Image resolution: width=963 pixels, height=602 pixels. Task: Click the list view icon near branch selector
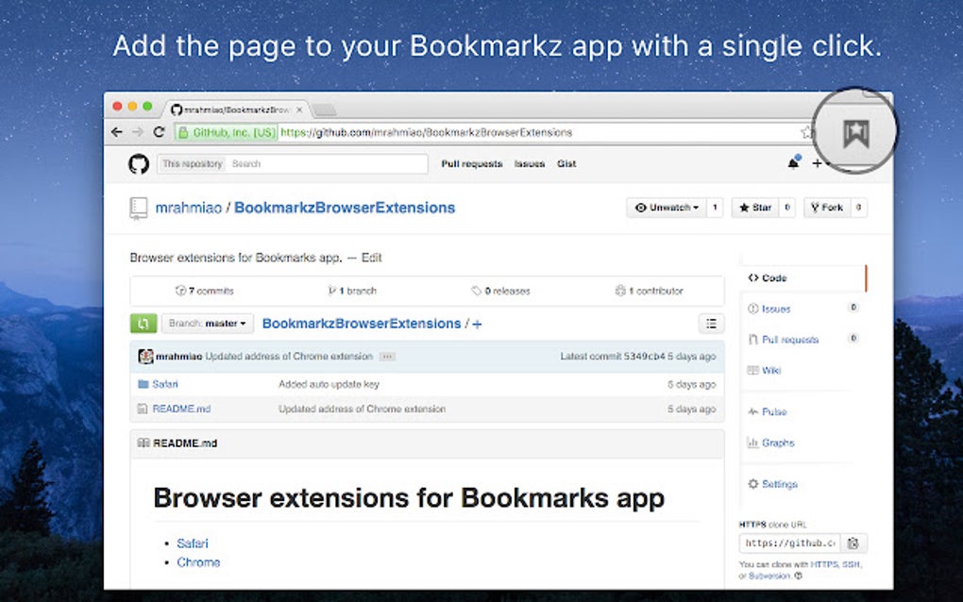[711, 323]
